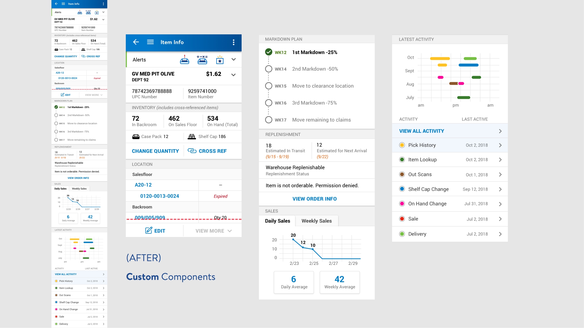Switch to Weekly Sales tab
This screenshot has width=584, height=328.
(x=317, y=221)
